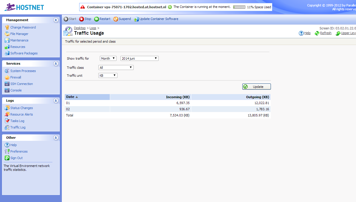Collapse the Management panel section
This screenshot has width=356, height=202.
[56, 20]
